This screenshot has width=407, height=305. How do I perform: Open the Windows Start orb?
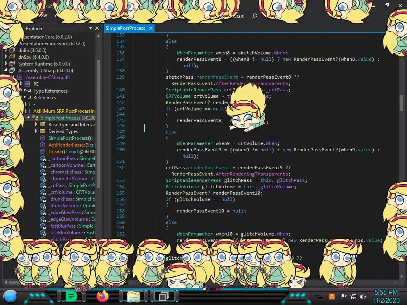(10, 296)
